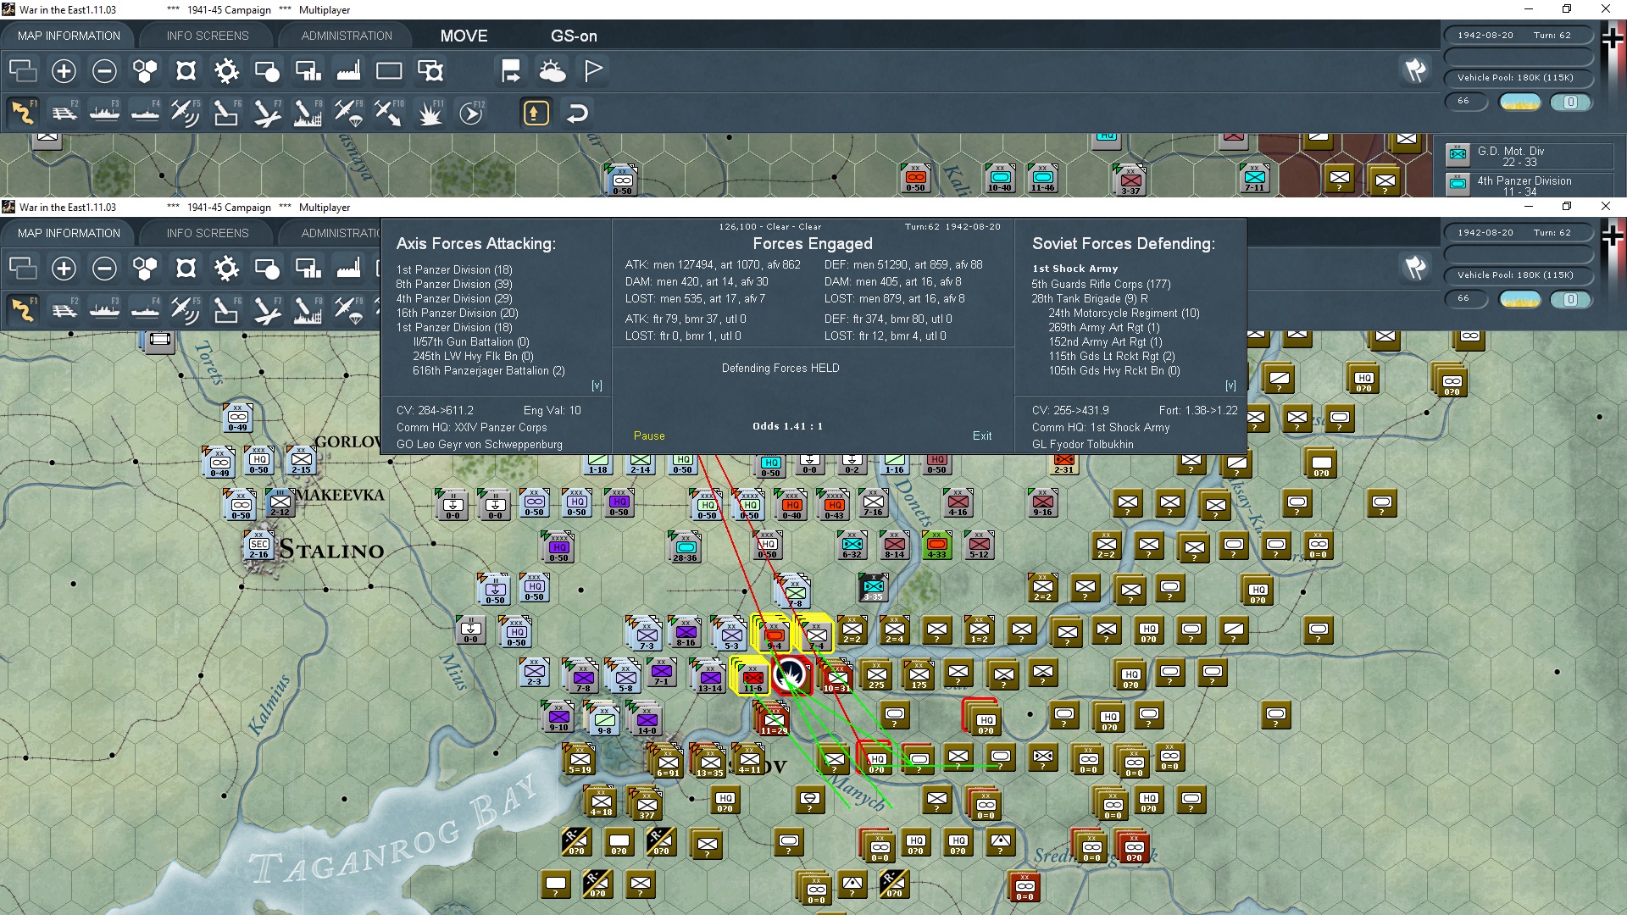
Task: Click 5th Guards Rifle Corps (177) entry
Action: tap(1101, 284)
